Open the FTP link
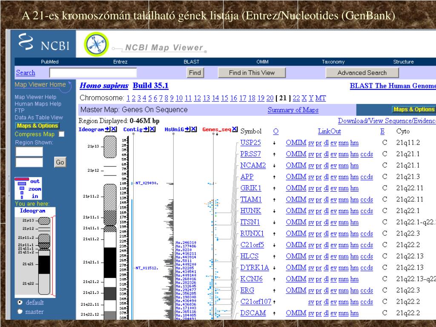 [x=20, y=110]
